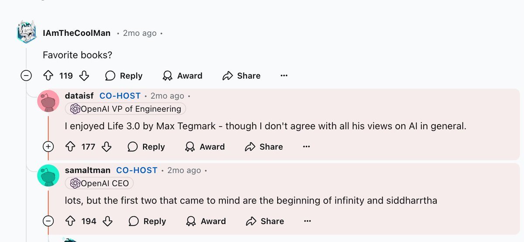Expand replies under dataisf's comment
This screenshot has width=524, height=242.
tap(48, 147)
